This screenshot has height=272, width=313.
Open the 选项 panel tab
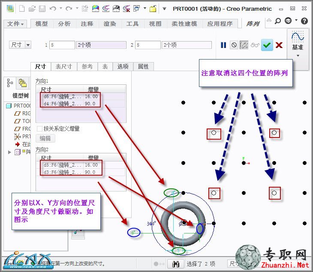123,66
